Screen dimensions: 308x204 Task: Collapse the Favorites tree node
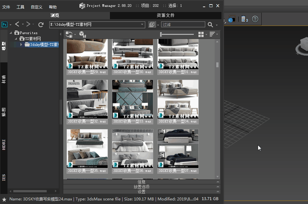(x=11, y=33)
